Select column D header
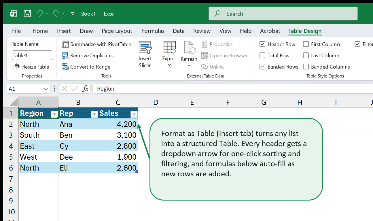 tap(156, 102)
